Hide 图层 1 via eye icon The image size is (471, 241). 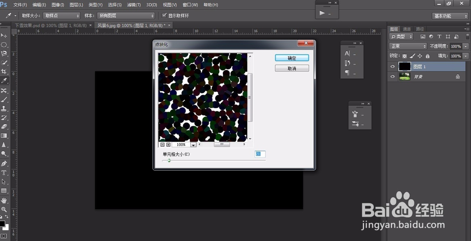392,67
